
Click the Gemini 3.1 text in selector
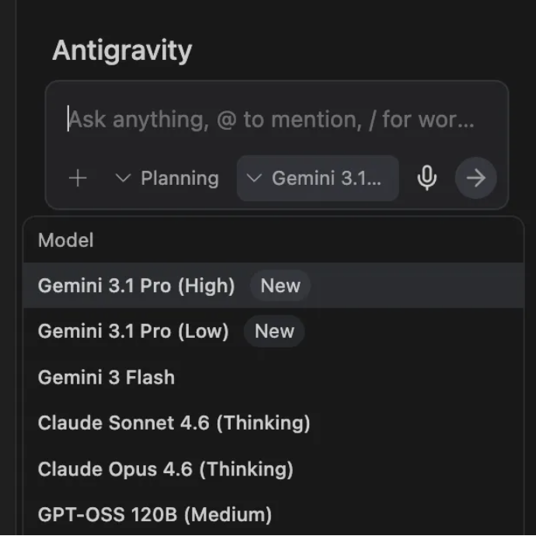coord(326,179)
